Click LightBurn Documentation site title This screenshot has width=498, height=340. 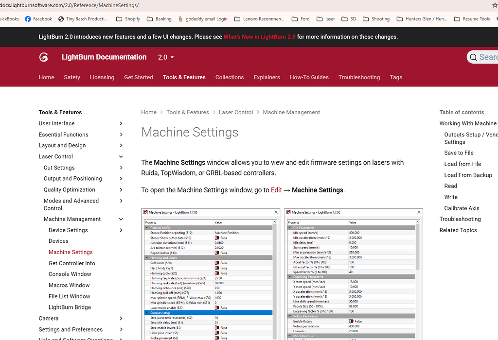(104, 57)
